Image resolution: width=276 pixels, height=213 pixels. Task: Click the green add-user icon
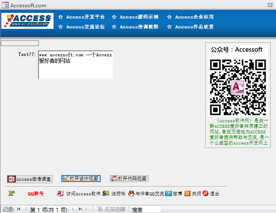(x=11, y=193)
